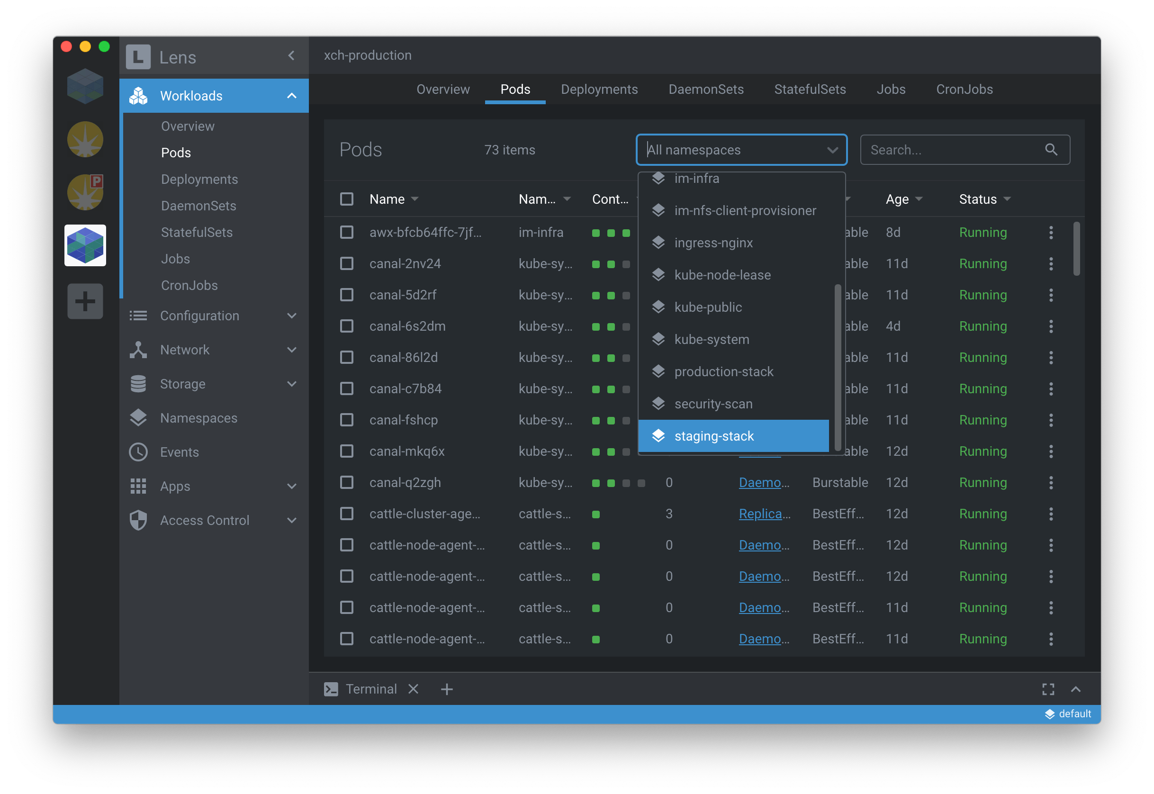Tick the checkbox for canal-2nv24 pod
1154x794 pixels.
point(346,264)
